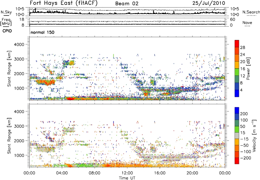Click the 'Beam 02' label
This screenshot has width=260, height=180.
coord(127,4)
